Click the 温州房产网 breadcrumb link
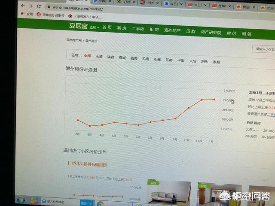The height and width of the screenshot is (206, 275). coord(74,40)
